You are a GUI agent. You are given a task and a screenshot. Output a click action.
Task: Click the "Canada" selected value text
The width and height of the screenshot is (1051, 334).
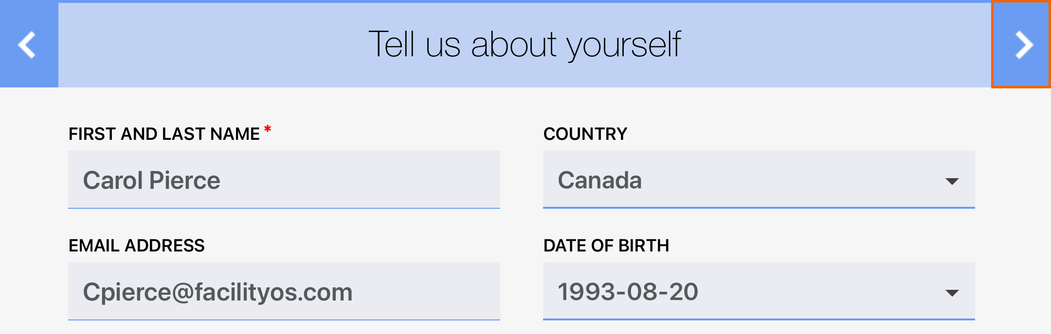(x=599, y=181)
